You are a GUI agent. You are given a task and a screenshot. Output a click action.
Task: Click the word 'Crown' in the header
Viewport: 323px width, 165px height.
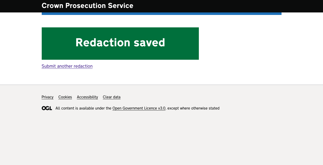tap(52, 6)
